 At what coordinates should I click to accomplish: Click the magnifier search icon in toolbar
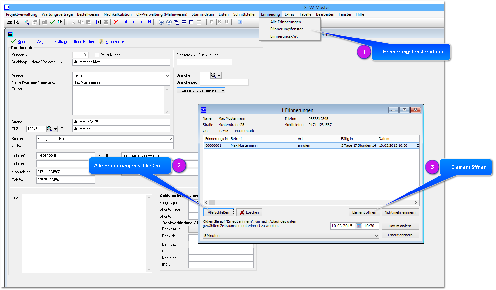coord(27,22)
